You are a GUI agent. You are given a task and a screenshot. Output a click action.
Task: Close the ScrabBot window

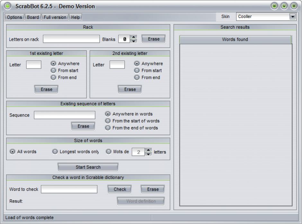point(294,6)
